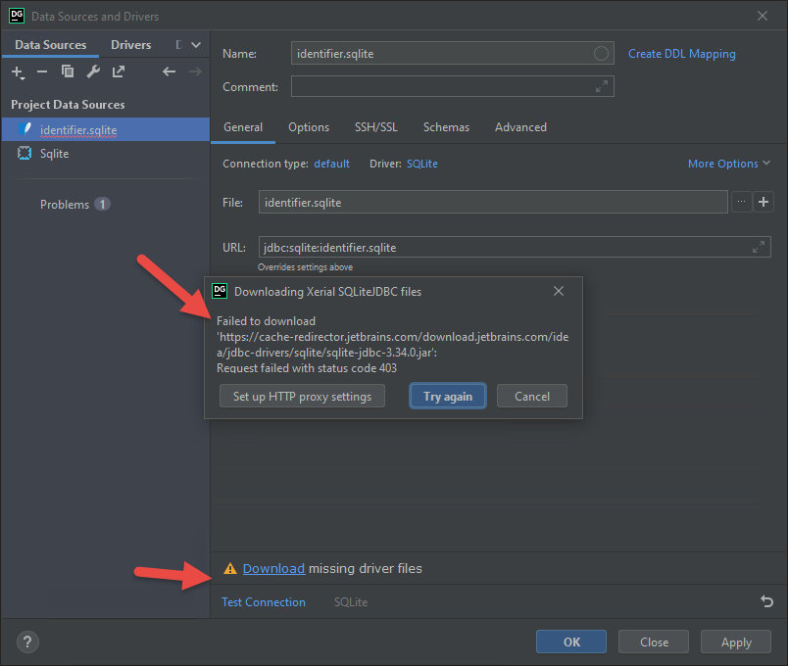
Task: Open the SSH/SSL tab
Action: pyautogui.click(x=376, y=127)
